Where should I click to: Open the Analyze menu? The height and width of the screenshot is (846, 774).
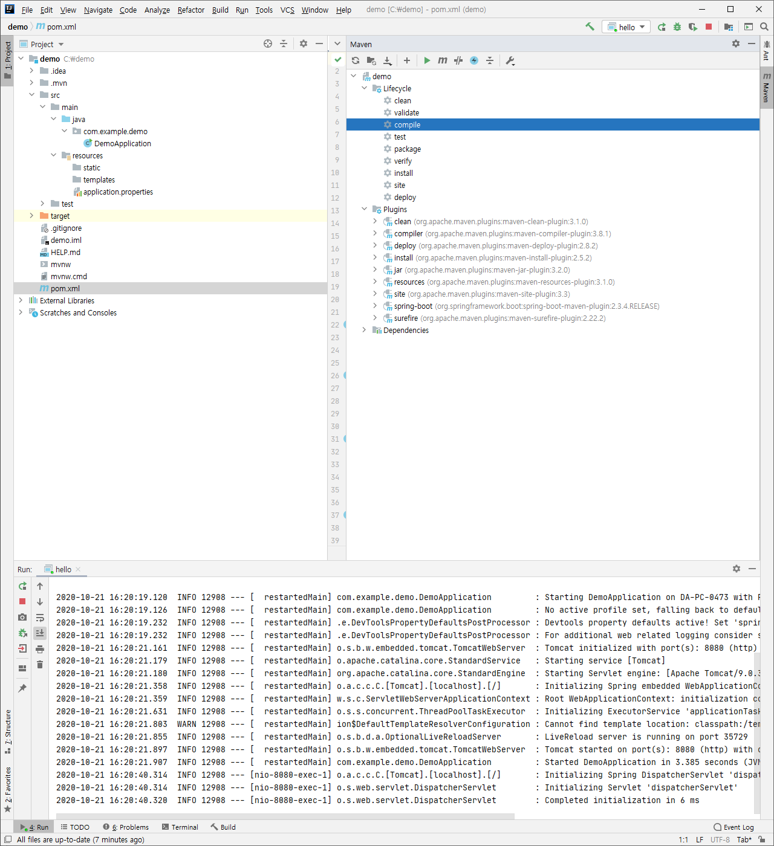pyautogui.click(x=157, y=10)
